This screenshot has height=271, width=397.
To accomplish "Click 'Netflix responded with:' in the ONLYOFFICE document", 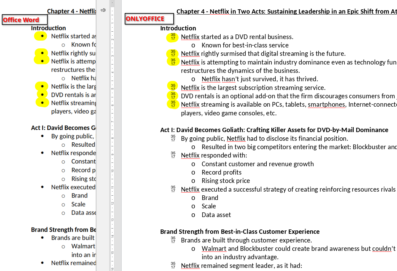I will [x=214, y=155].
